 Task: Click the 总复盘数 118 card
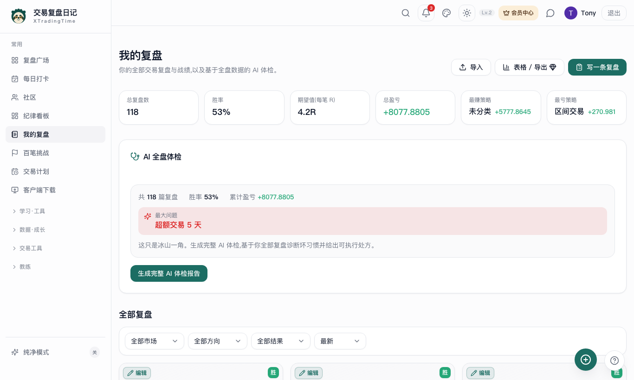pos(159,108)
